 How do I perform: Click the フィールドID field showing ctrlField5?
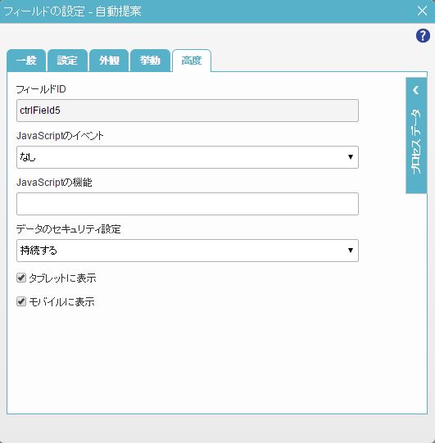pyautogui.click(x=188, y=111)
